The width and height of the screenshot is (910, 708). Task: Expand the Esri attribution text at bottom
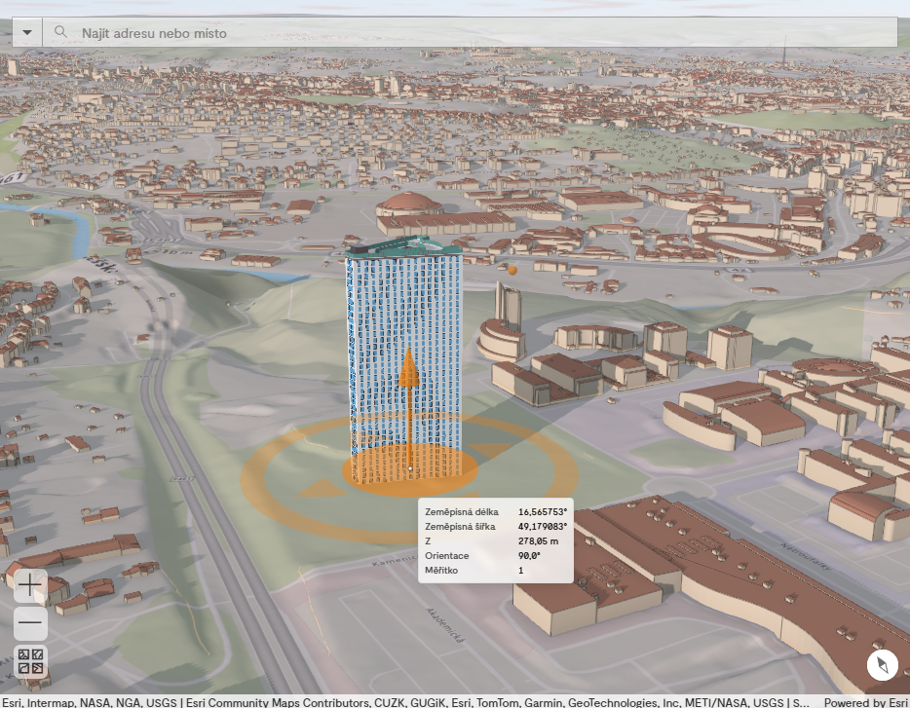point(404,701)
